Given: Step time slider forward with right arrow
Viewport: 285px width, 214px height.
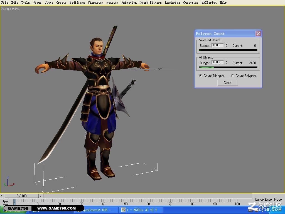Looking at the screenshot, I should [41, 196].
